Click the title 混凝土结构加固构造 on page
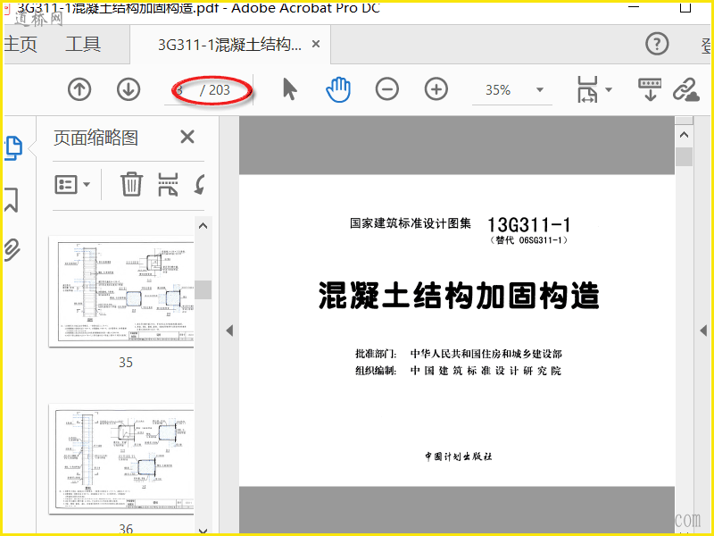Image resolution: width=714 pixels, height=536 pixels. click(459, 296)
